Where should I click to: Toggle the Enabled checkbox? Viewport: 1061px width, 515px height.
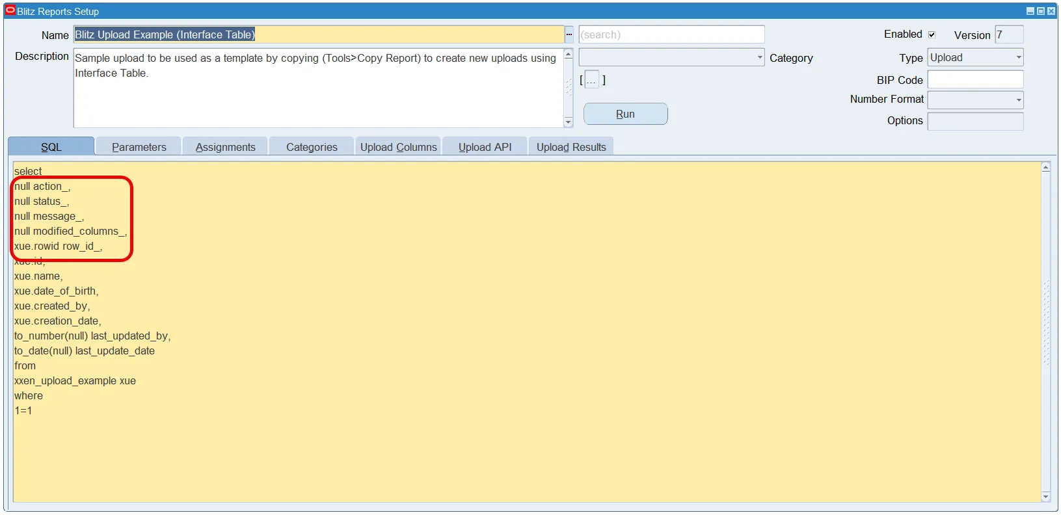932,34
